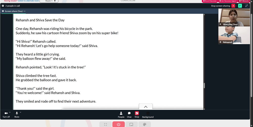The width and height of the screenshot is (253, 127).
Task: Open the Chat panel
Action: 129,115
